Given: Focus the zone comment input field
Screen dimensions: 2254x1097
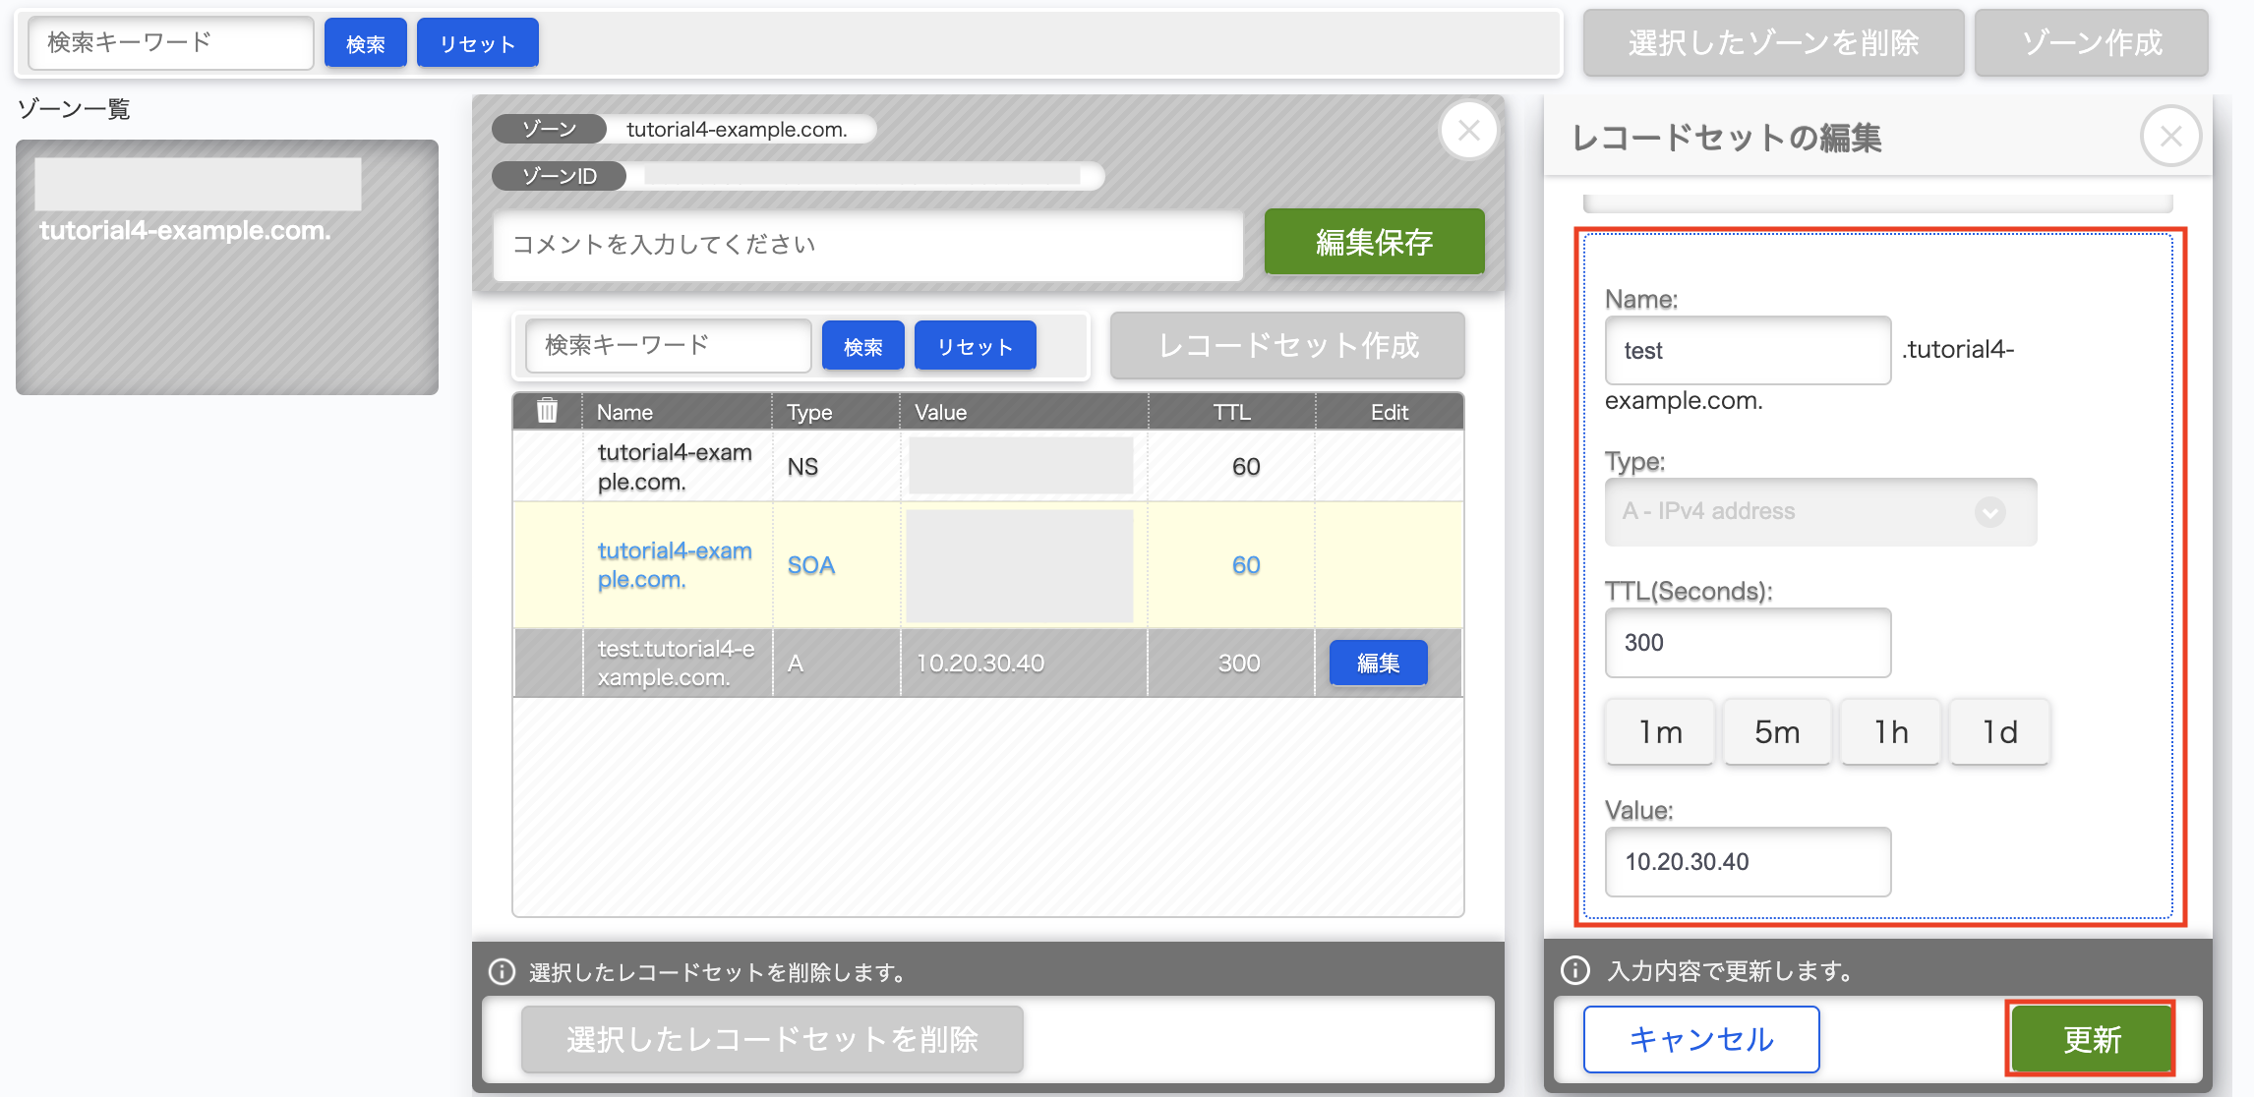Looking at the screenshot, I should [x=867, y=245].
